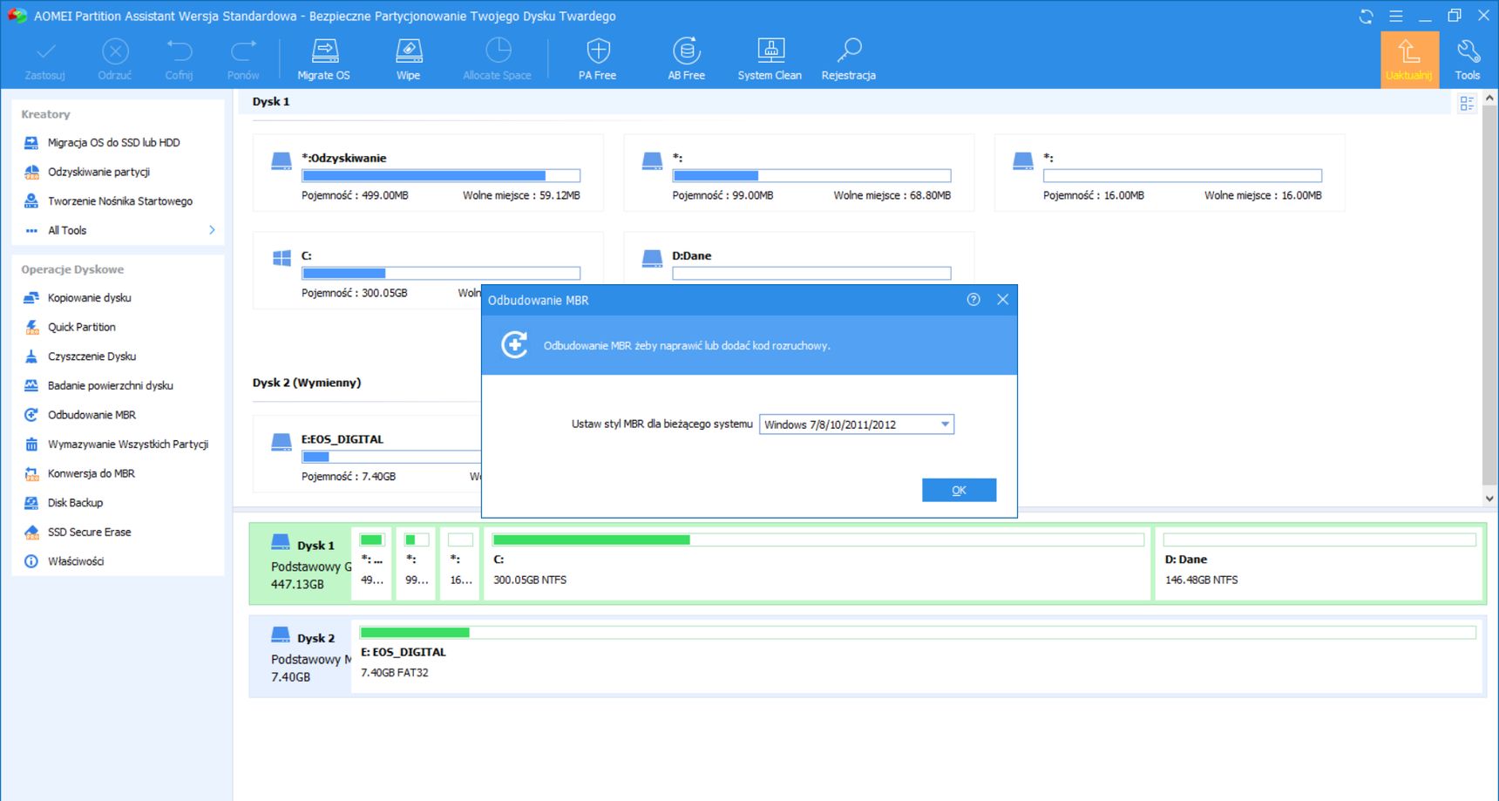Open help in Odbudowanie MBR dialog
This screenshot has width=1499, height=801.
973,300
